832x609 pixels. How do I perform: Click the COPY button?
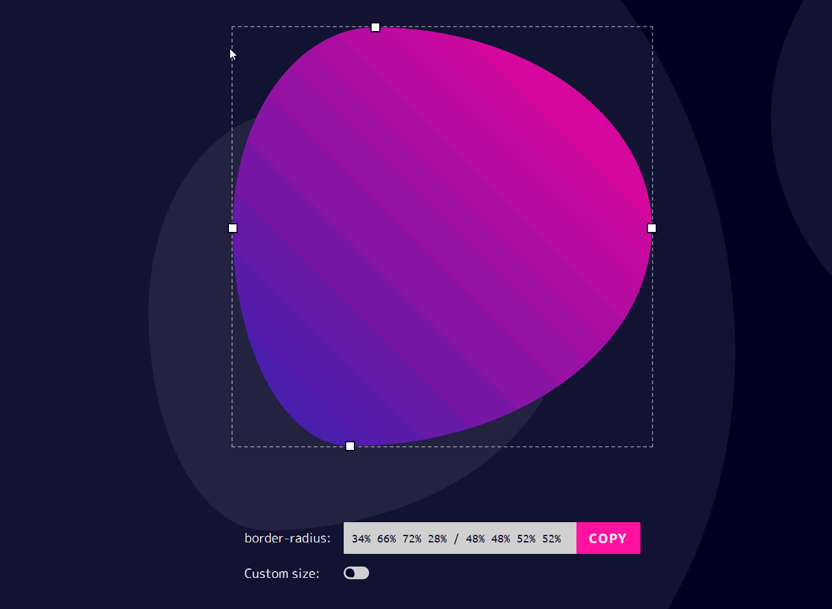pyautogui.click(x=608, y=538)
